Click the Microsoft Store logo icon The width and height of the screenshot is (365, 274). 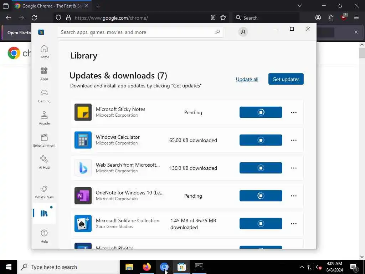[41, 32]
